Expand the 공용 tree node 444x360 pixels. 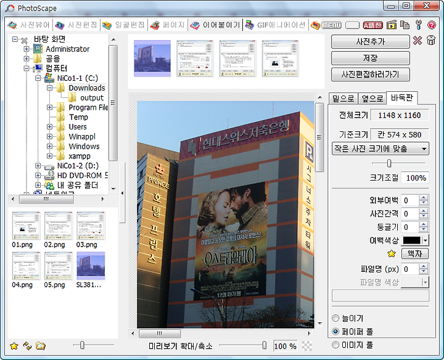click(27, 59)
